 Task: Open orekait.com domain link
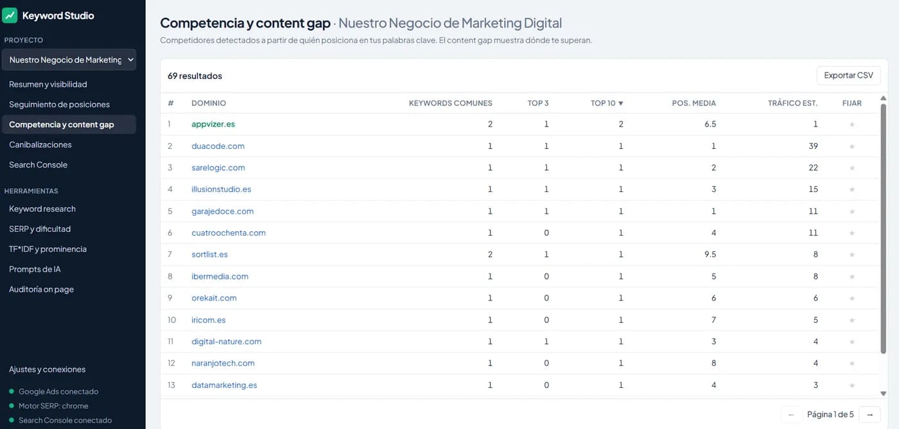214,299
